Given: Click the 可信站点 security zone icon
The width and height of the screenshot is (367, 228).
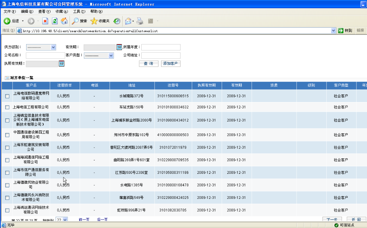Looking at the screenshot, I should tap(336, 225).
